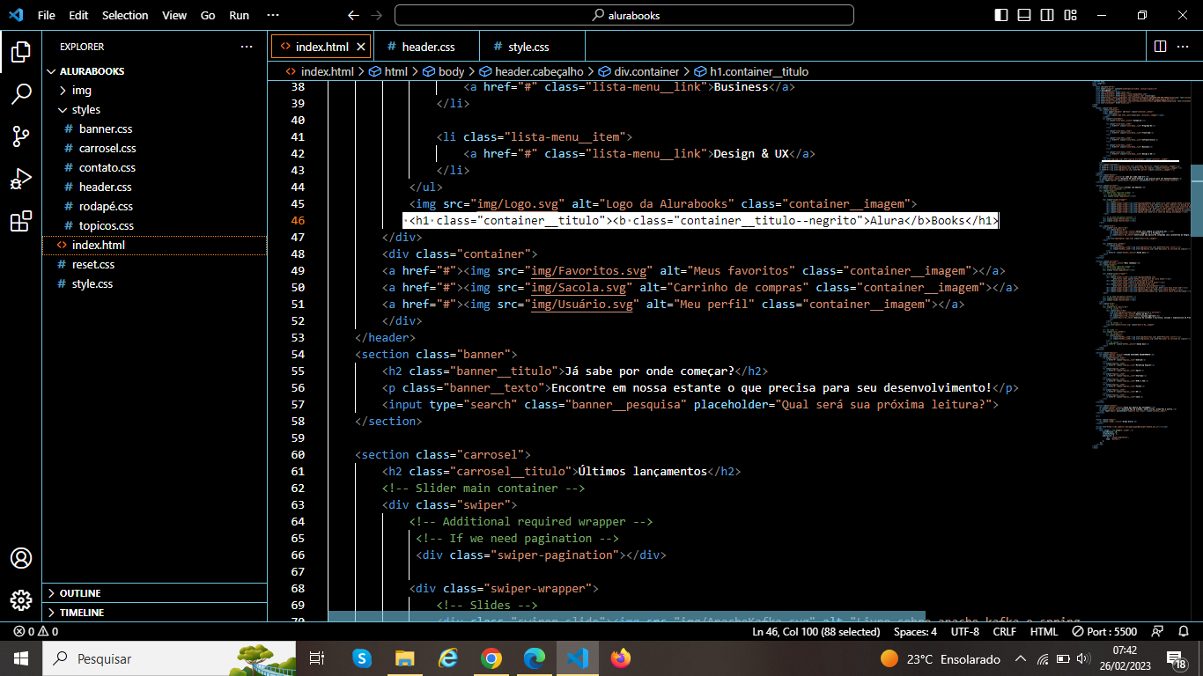Split the editor to the right
Image resolution: width=1203 pixels, height=676 pixels.
tap(1160, 46)
